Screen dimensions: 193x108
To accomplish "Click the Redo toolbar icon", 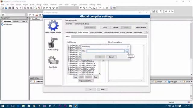I will 21,8.
